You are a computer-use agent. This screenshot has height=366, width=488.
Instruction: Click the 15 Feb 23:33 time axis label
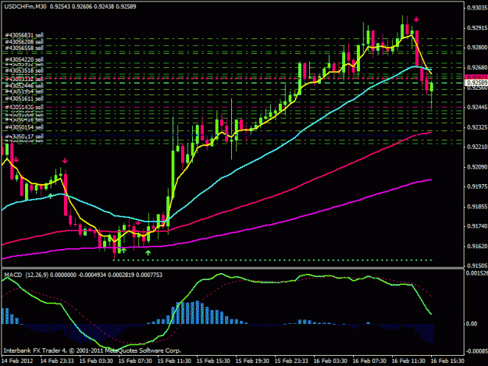(291, 361)
